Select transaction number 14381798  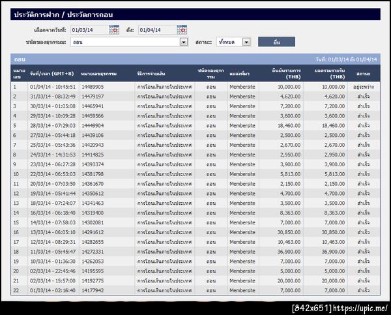click(93, 174)
